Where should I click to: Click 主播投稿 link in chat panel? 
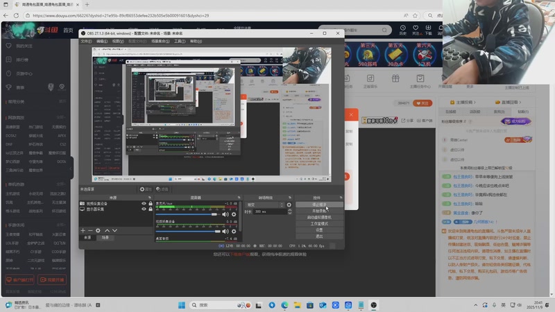pyautogui.click(x=463, y=102)
